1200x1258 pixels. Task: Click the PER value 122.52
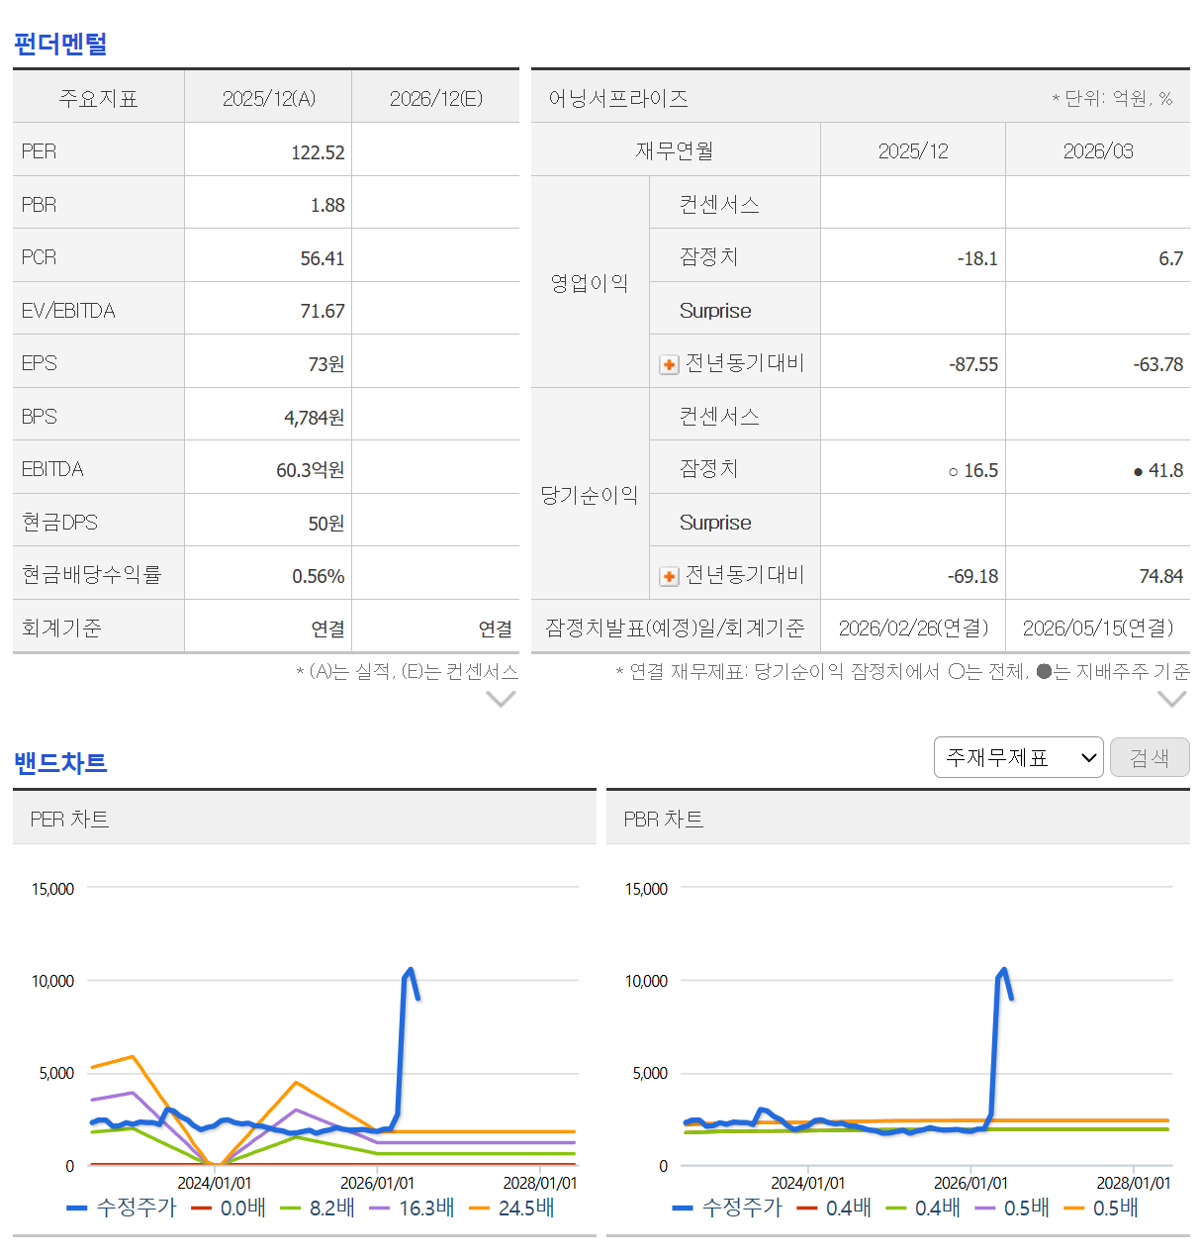click(318, 152)
